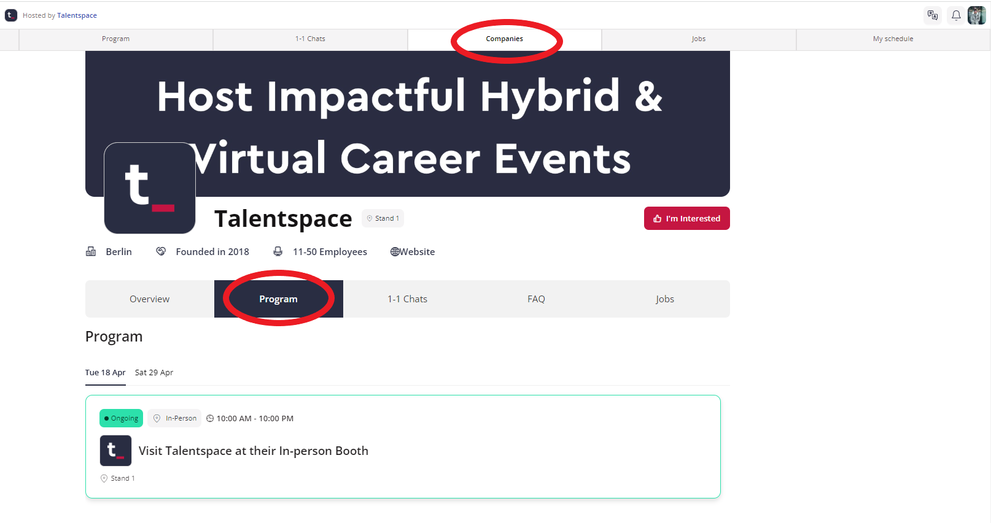This screenshot has width=991, height=523.
Task: Click the employees count icon
Action: click(278, 251)
